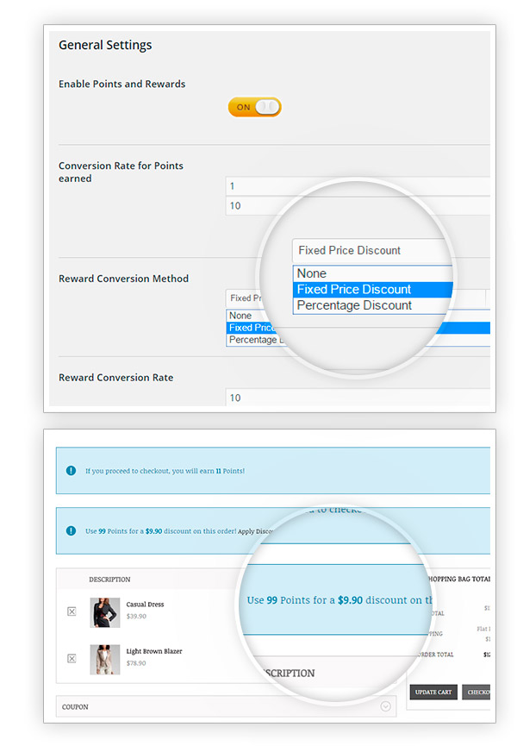517x746 pixels.
Task: Click the General Settings heading
Action: tap(105, 45)
